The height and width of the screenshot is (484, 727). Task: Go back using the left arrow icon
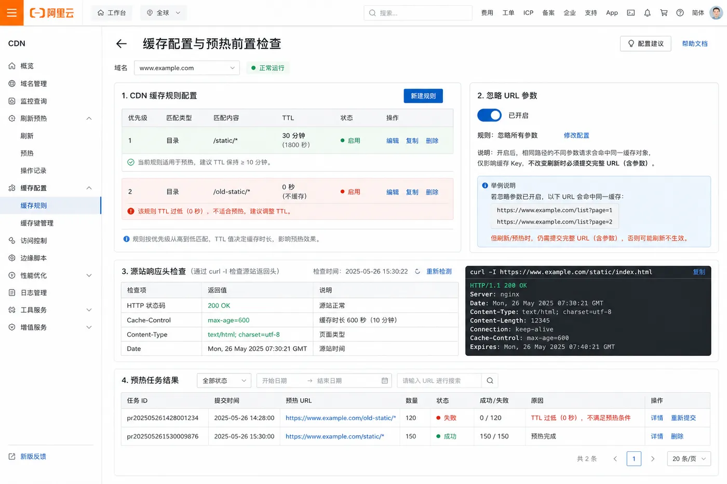(x=122, y=44)
